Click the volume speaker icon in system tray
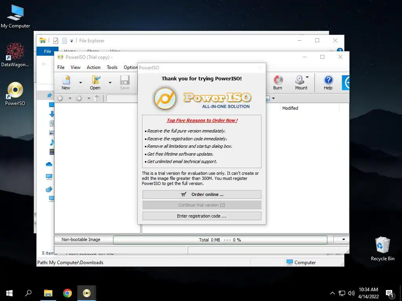 351,293
